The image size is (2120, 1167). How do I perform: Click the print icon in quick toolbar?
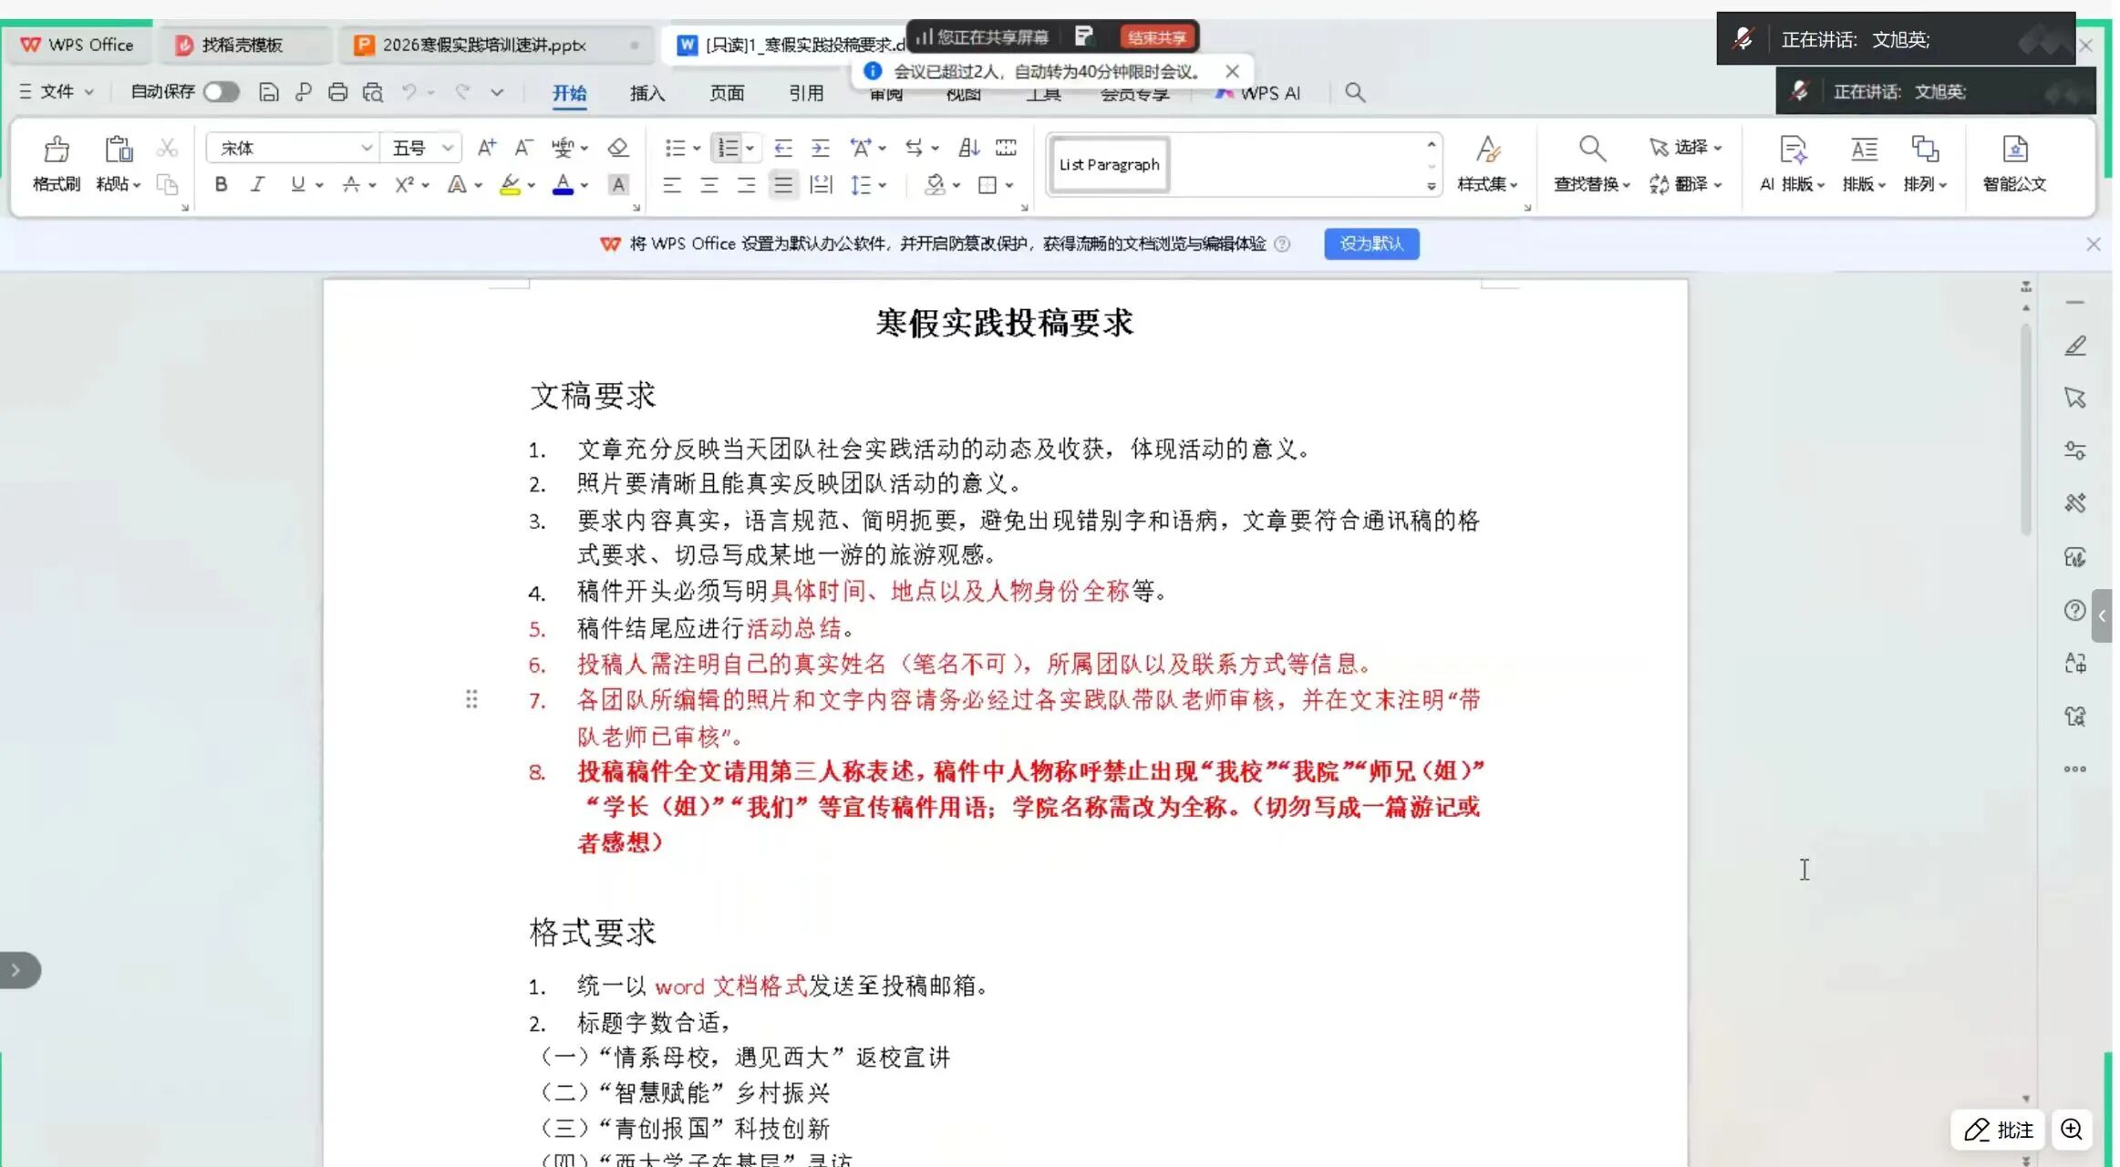337,92
